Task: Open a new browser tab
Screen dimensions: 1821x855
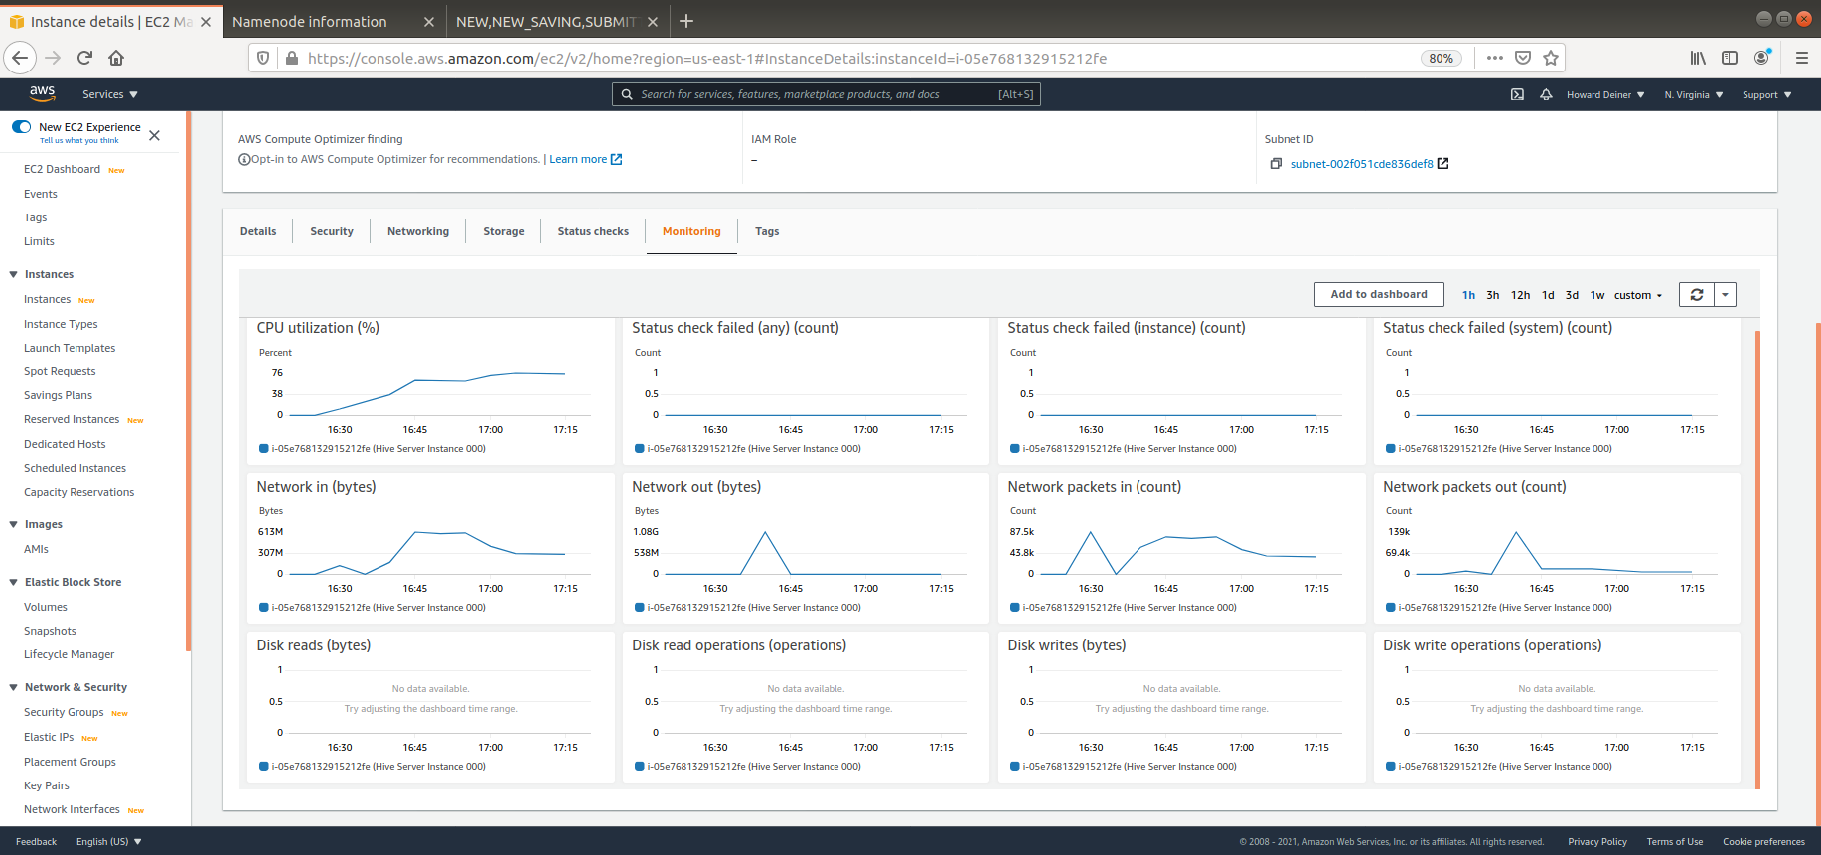Action: coord(686,21)
